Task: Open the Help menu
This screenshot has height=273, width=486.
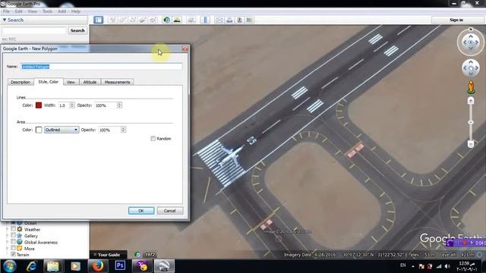Action: point(76,11)
